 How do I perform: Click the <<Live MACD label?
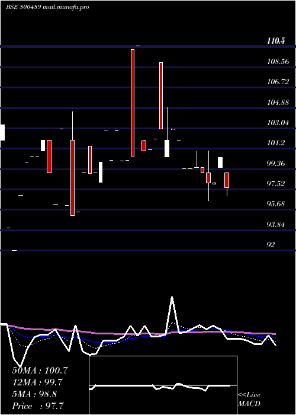point(249,399)
